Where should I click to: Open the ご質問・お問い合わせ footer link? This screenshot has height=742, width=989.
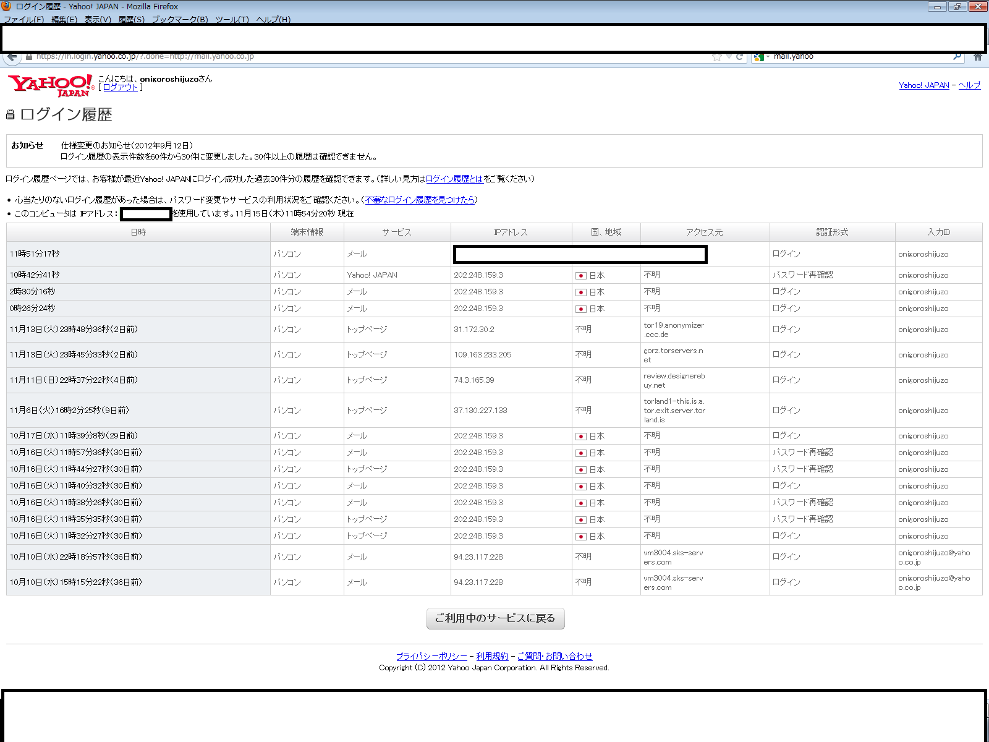[554, 656]
